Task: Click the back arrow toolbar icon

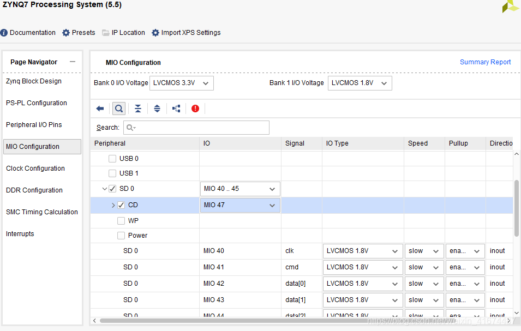Action: click(x=100, y=109)
